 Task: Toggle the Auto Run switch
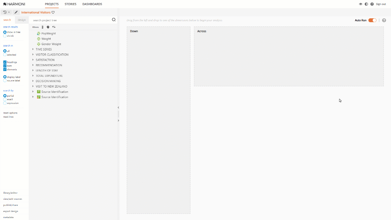click(372, 20)
